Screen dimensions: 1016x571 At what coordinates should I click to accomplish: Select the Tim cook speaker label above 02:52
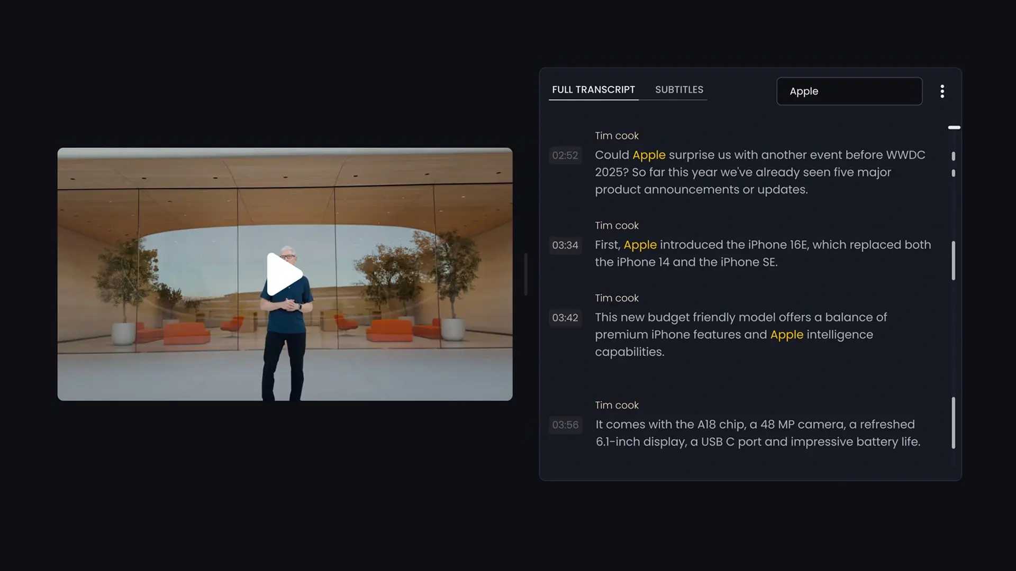pyautogui.click(x=616, y=135)
